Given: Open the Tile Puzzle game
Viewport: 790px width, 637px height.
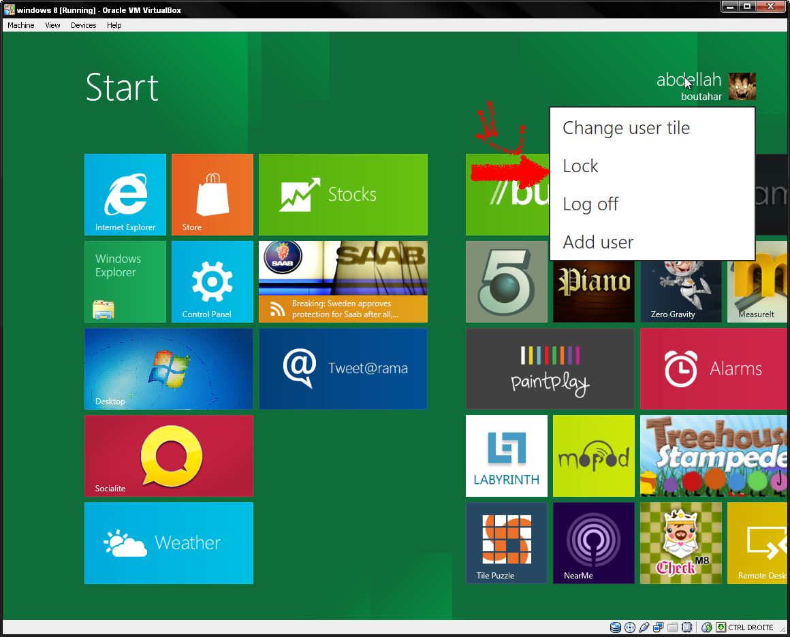Looking at the screenshot, I should point(506,543).
